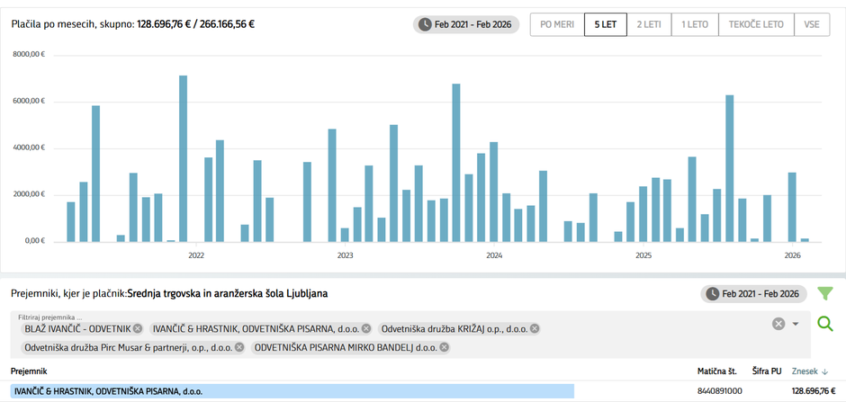Remove IVANČIČ & HRASTNIK filter chip
The height and width of the screenshot is (402, 846).
coord(366,328)
